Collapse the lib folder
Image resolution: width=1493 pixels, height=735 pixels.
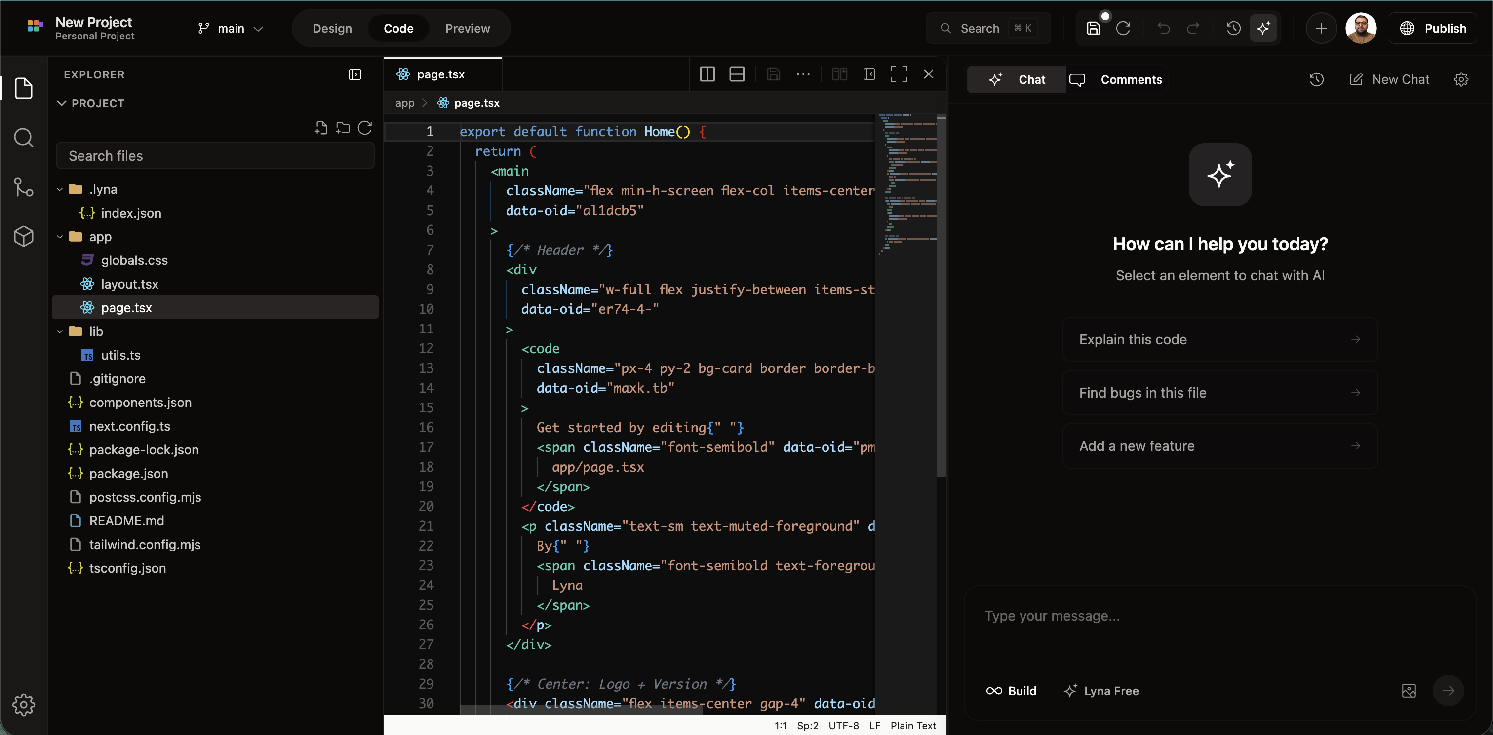[x=59, y=331]
